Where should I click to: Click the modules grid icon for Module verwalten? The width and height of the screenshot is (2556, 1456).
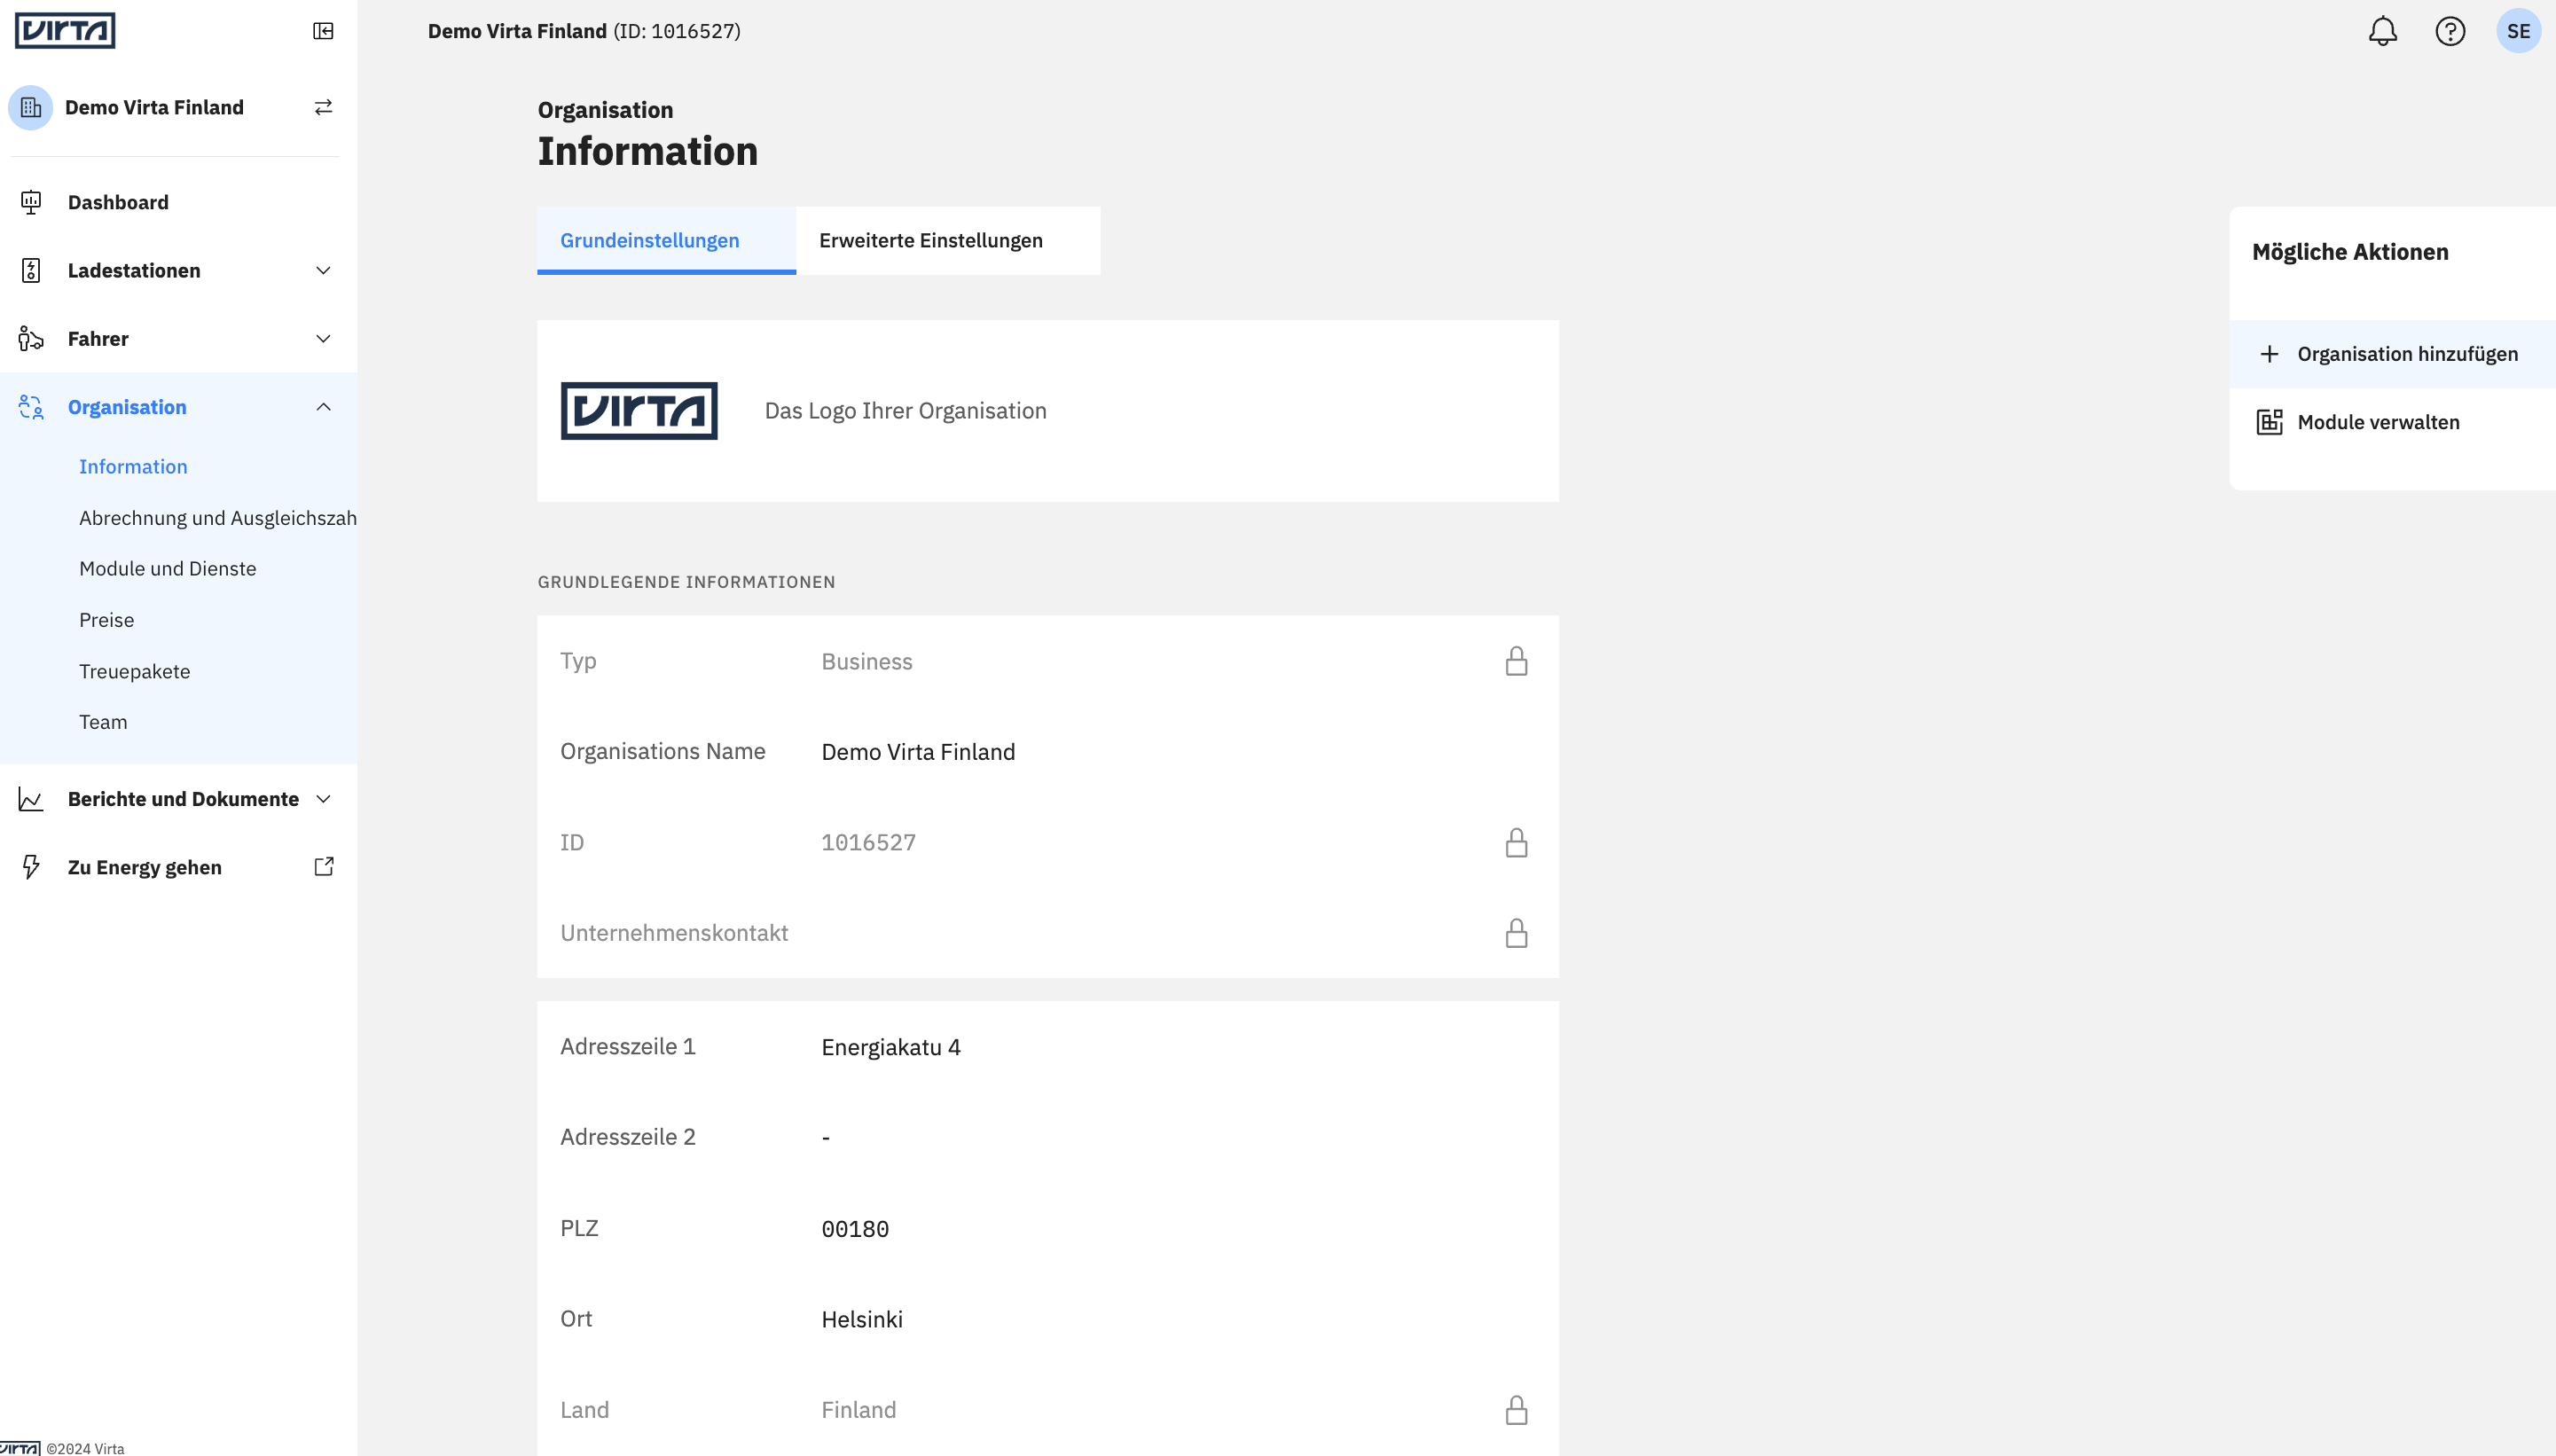2269,422
